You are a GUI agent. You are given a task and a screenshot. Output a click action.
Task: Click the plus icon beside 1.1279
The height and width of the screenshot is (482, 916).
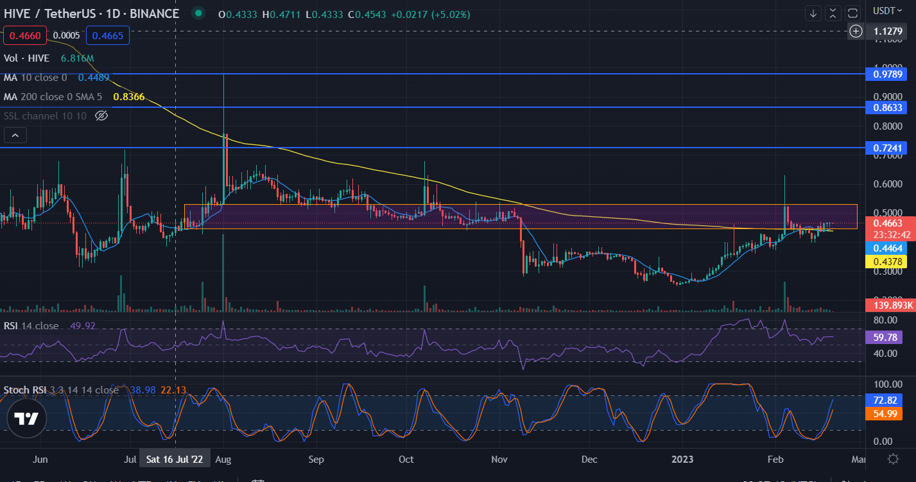pyautogui.click(x=856, y=30)
